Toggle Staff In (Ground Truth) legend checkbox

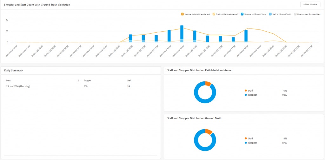point(270,14)
